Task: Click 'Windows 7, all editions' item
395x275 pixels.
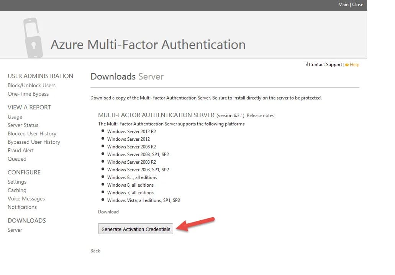Action: coord(130,193)
